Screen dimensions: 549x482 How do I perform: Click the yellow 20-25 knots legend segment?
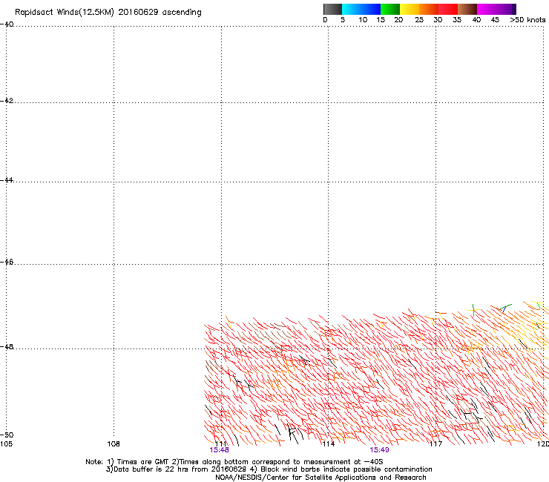pyautogui.click(x=410, y=9)
